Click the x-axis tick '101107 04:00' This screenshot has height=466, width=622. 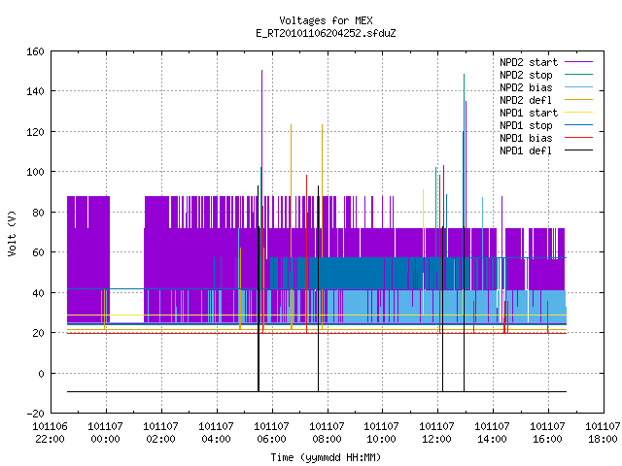pos(216,433)
